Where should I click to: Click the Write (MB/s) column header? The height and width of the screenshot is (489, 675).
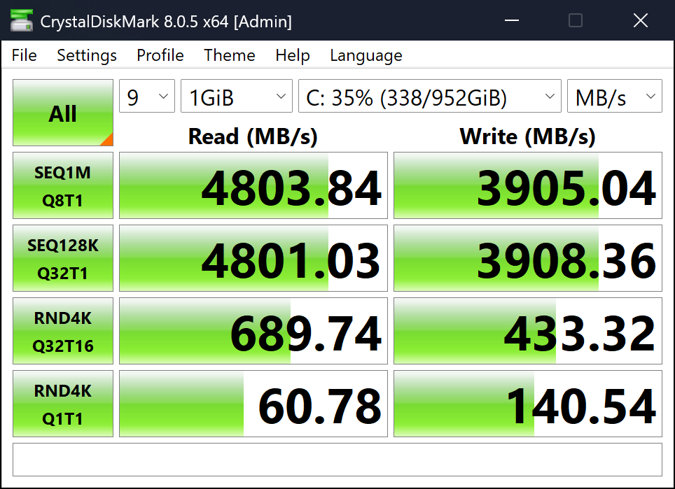[x=528, y=136]
